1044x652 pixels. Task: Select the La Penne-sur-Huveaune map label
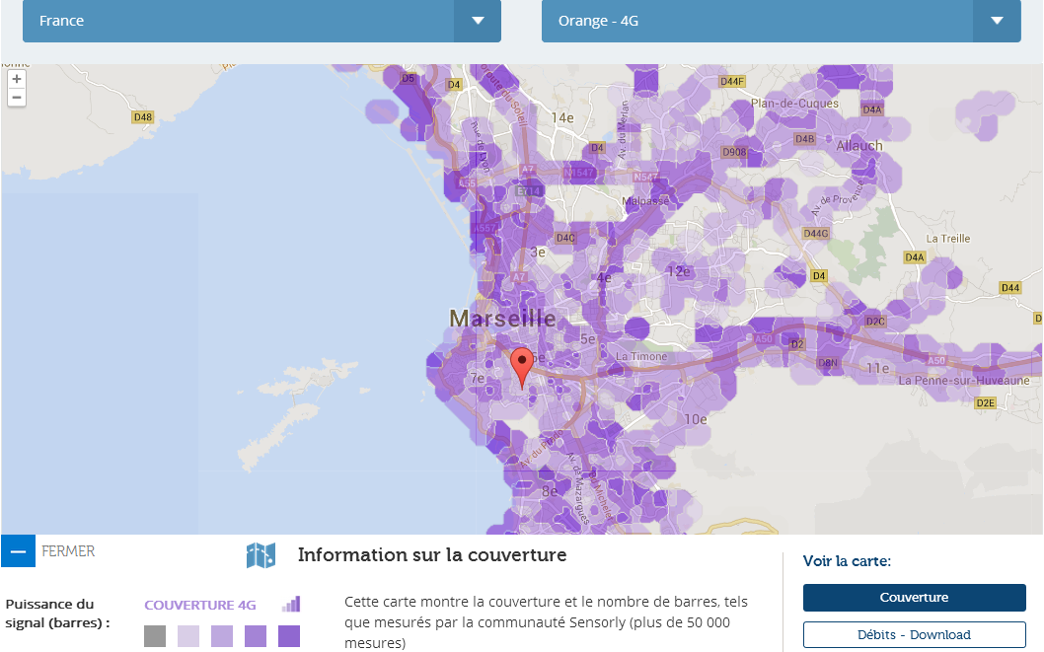[x=963, y=381]
